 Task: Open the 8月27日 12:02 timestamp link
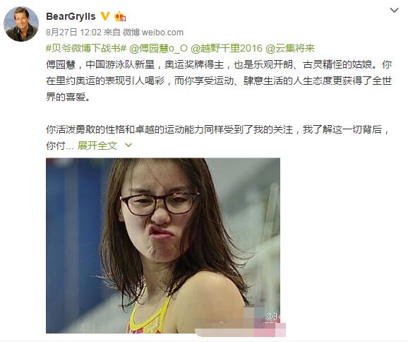(x=73, y=33)
